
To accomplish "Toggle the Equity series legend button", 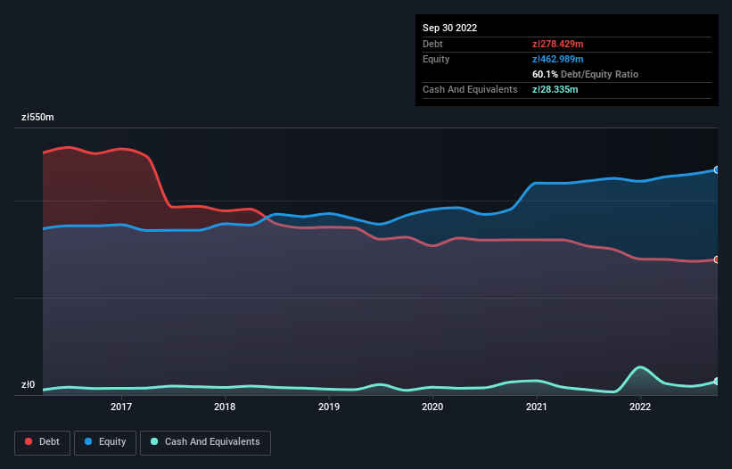I will (x=105, y=442).
